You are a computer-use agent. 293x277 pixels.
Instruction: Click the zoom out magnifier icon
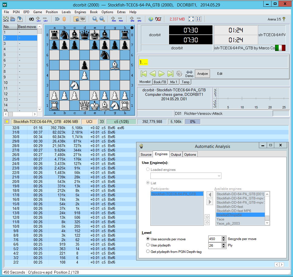[102, 19]
